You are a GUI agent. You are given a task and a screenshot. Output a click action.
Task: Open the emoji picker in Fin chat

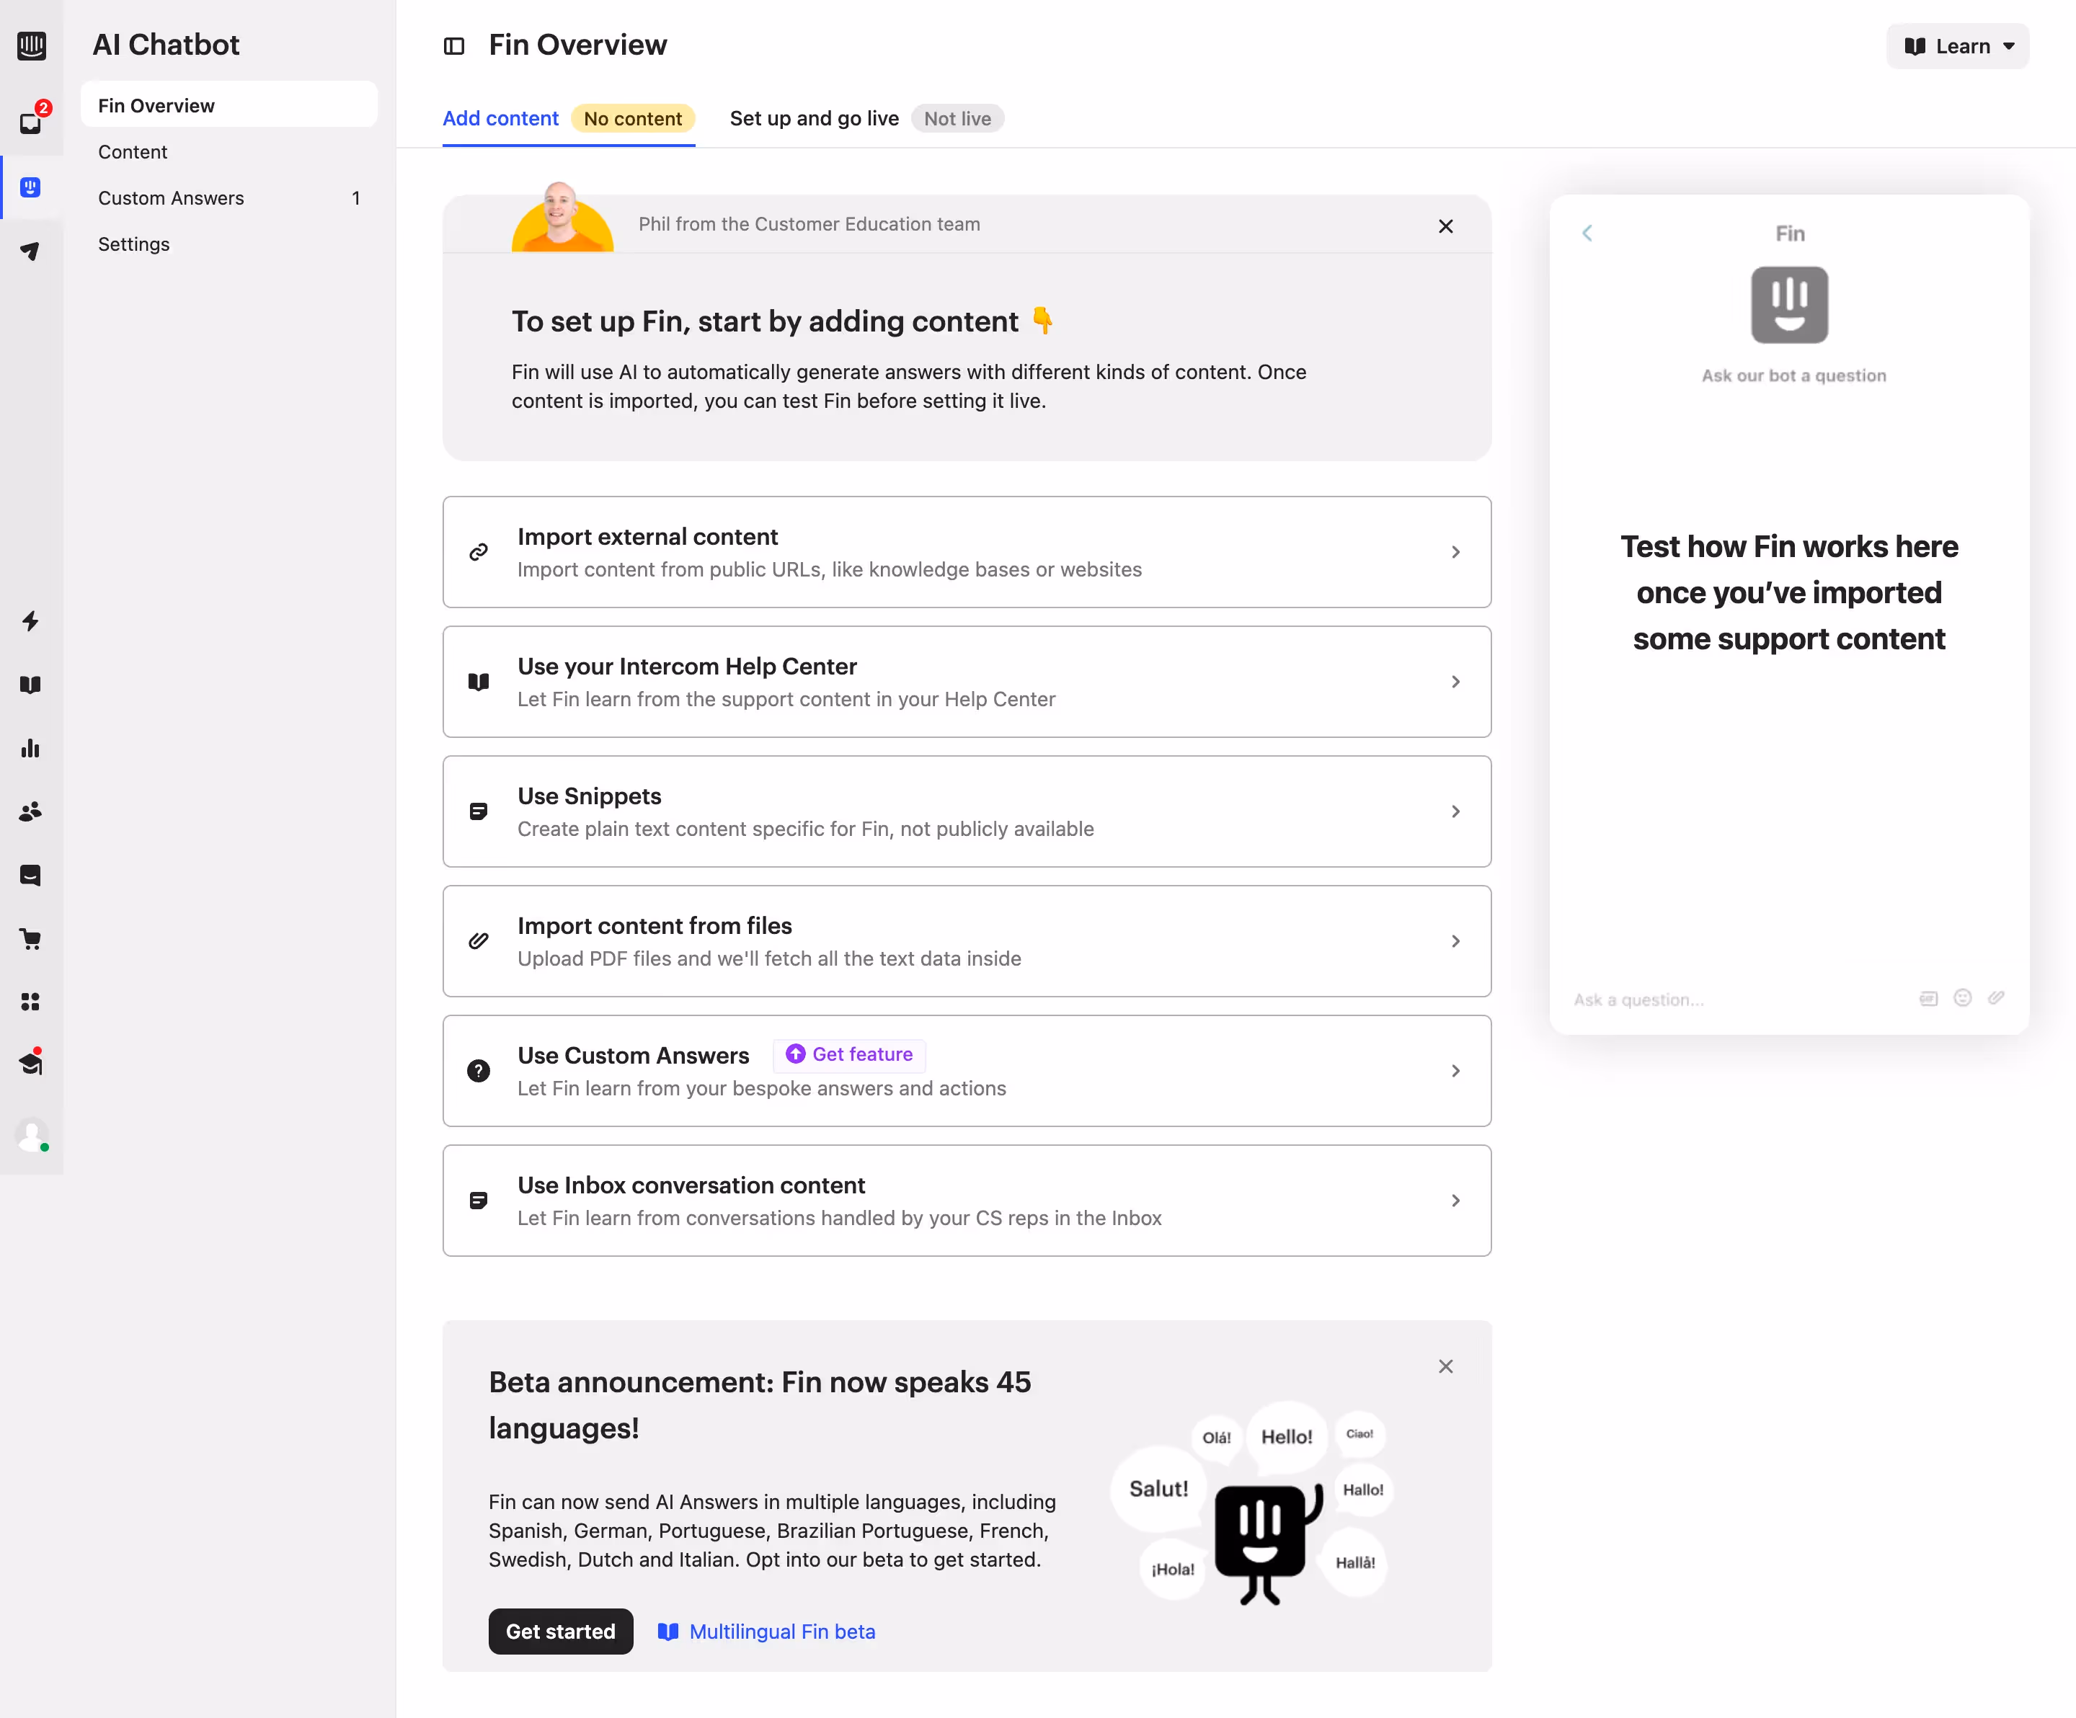pos(1962,998)
